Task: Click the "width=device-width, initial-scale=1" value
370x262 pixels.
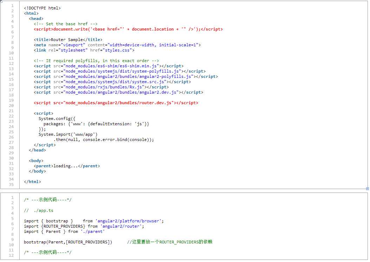Action: coord(153,45)
